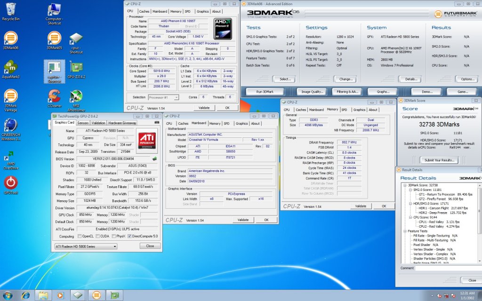
Task: Click the ATI Radeon logo in GPU-Z
Action: pos(147,141)
